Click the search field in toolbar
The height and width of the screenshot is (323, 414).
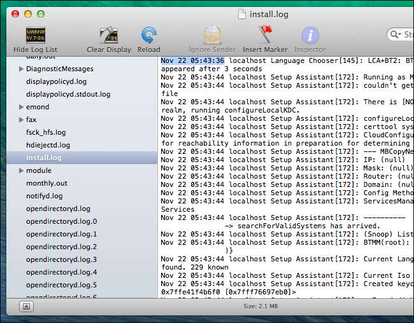[401, 34]
